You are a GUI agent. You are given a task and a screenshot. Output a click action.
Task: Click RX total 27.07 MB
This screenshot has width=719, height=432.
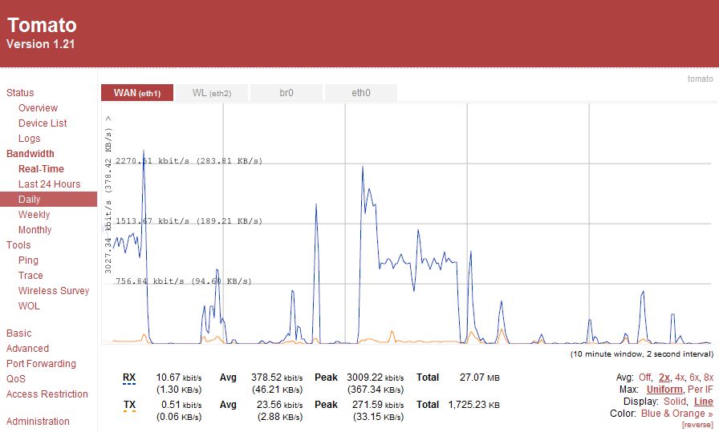[480, 377]
